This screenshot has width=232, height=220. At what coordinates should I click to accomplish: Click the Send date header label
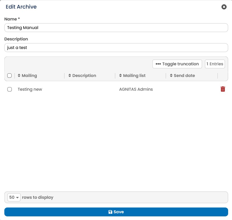184,75
